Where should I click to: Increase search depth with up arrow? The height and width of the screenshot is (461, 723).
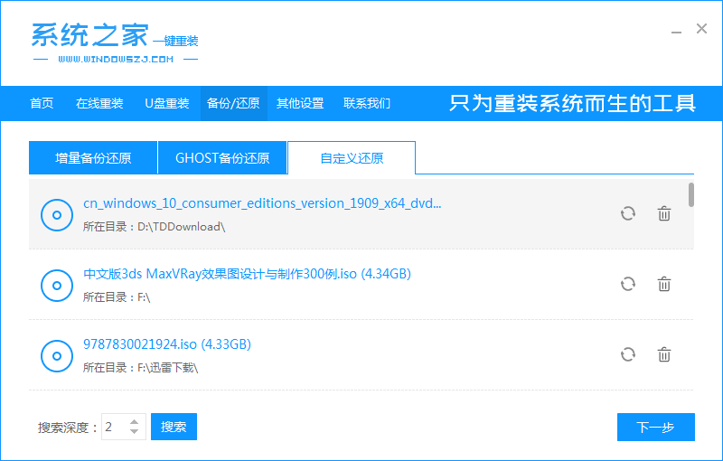click(136, 421)
